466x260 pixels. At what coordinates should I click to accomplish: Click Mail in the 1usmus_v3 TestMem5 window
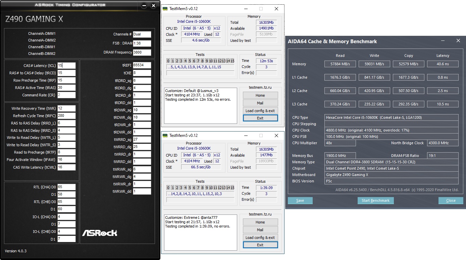pyautogui.click(x=260, y=103)
